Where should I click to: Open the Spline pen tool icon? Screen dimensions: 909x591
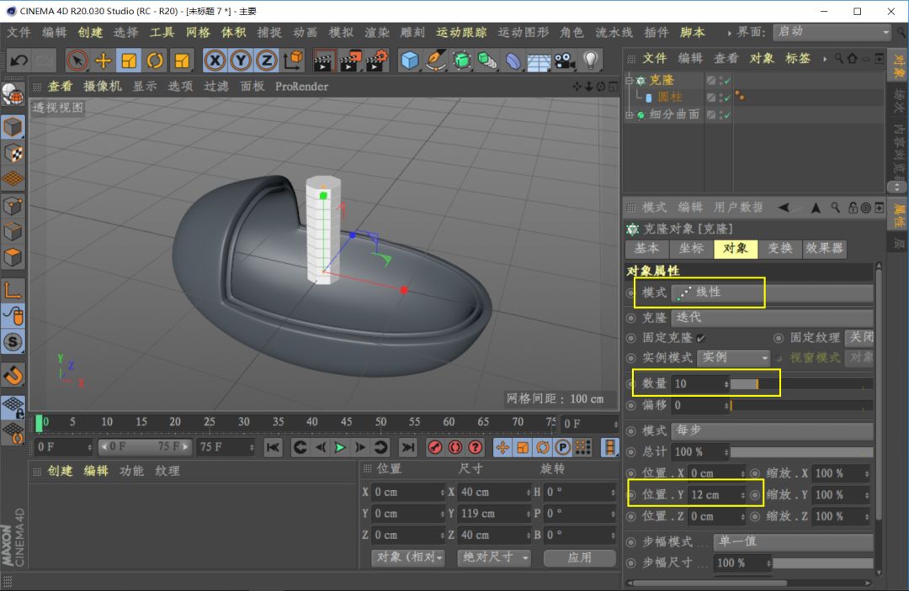click(436, 60)
